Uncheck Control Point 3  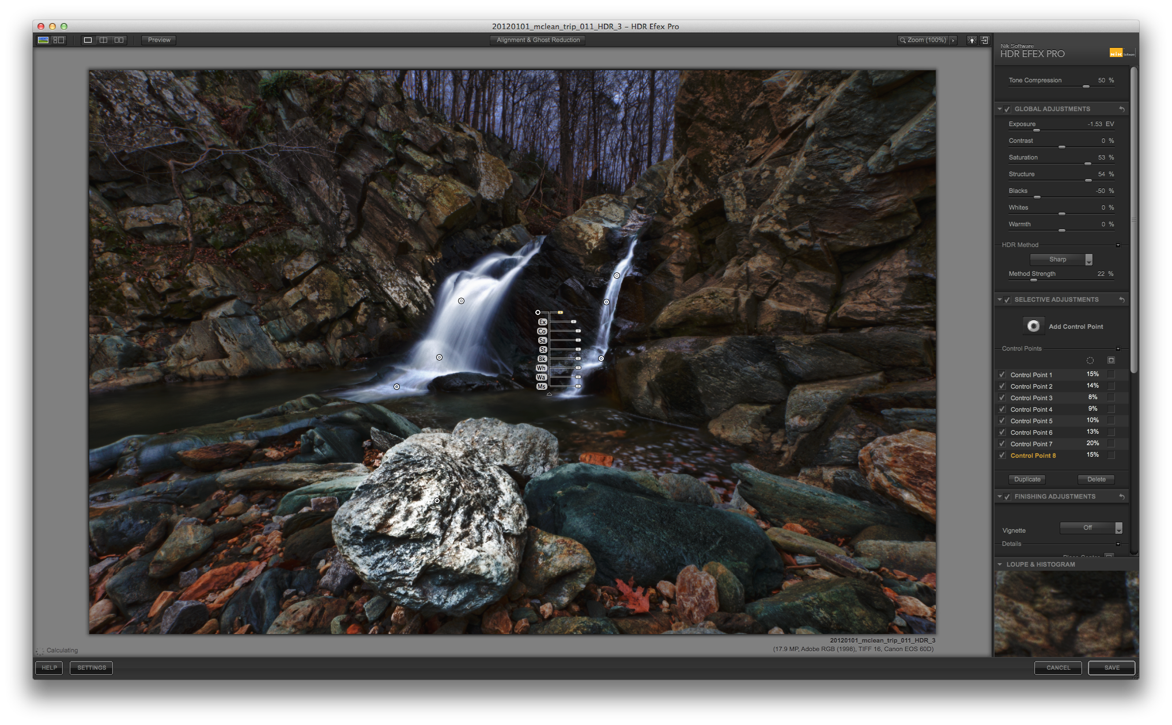[1002, 397]
